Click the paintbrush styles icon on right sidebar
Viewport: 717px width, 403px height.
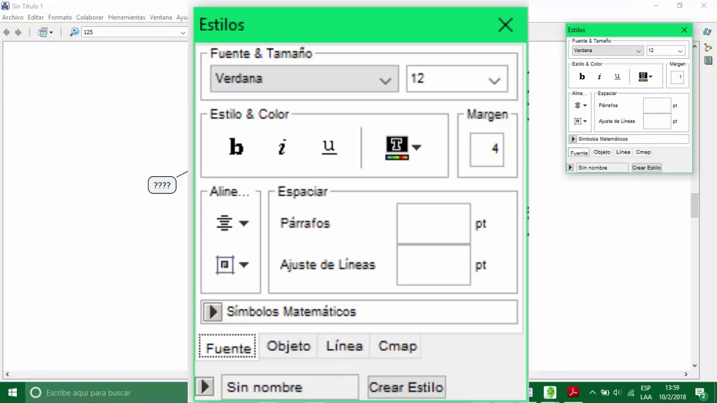pyautogui.click(x=708, y=47)
